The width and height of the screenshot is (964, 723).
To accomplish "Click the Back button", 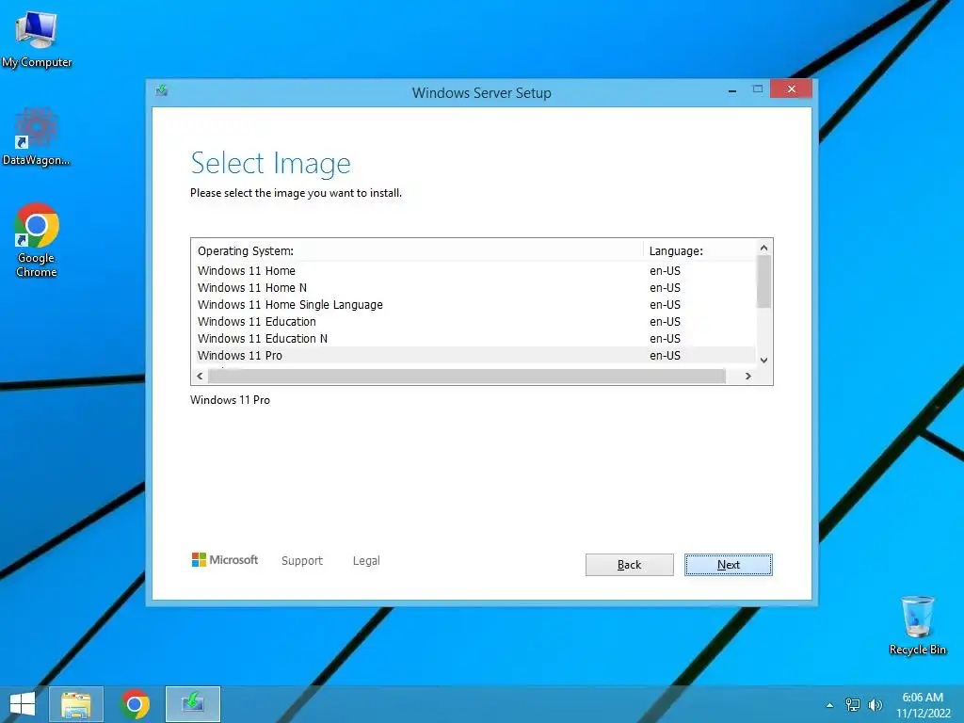I will pyautogui.click(x=629, y=565).
